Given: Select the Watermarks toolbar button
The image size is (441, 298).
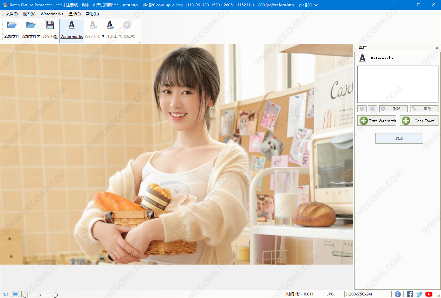Looking at the screenshot, I should click(72, 30).
